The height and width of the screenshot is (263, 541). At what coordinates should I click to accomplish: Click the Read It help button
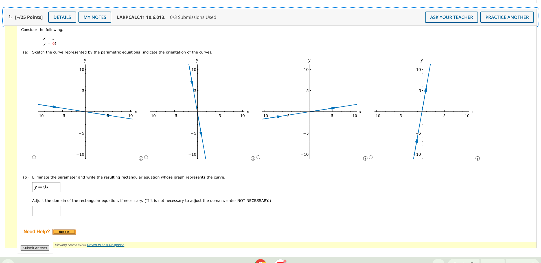click(x=64, y=231)
